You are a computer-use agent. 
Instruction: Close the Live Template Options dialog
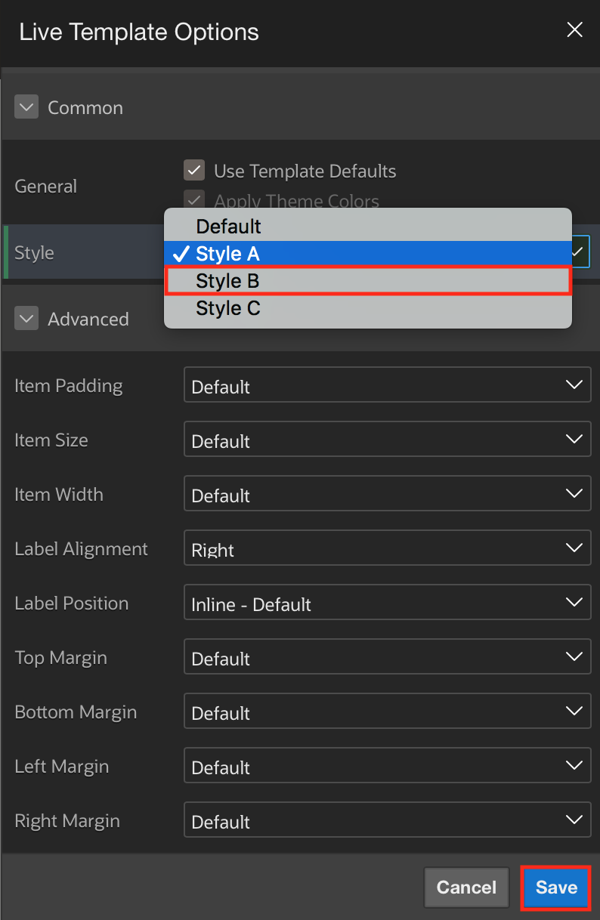574,30
